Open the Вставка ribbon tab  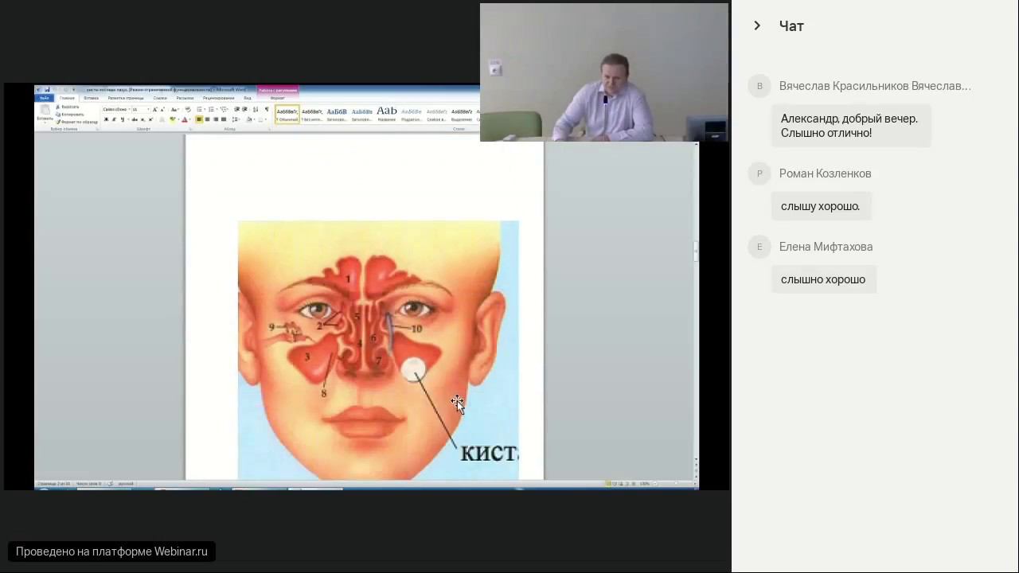tap(91, 98)
